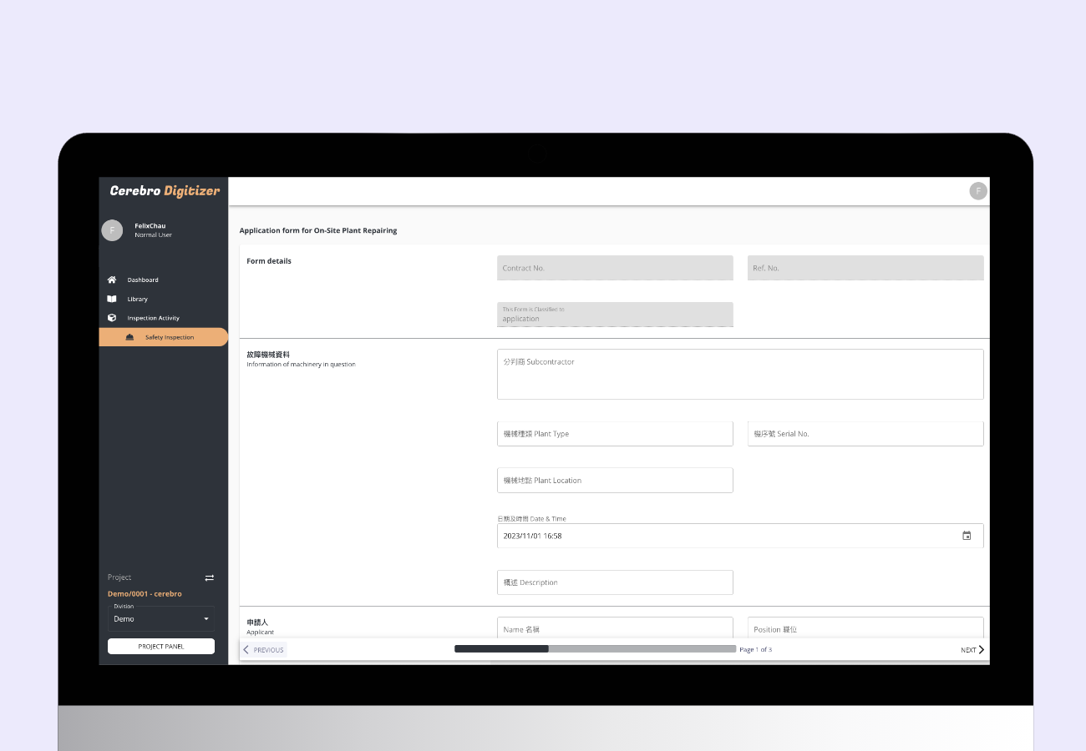Image resolution: width=1086 pixels, height=751 pixels.
Task: Click the FelixChau profile avatar in sidebar
Action: pos(112,230)
